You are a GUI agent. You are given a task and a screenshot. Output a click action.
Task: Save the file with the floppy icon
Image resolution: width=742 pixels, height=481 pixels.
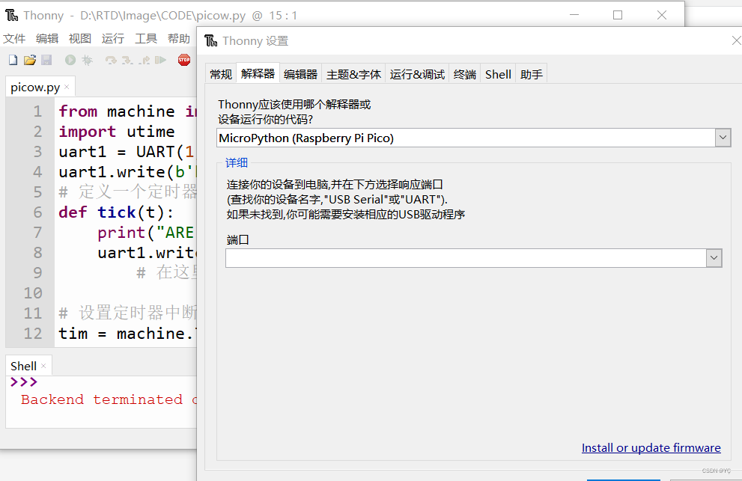click(x=46, y=60)
